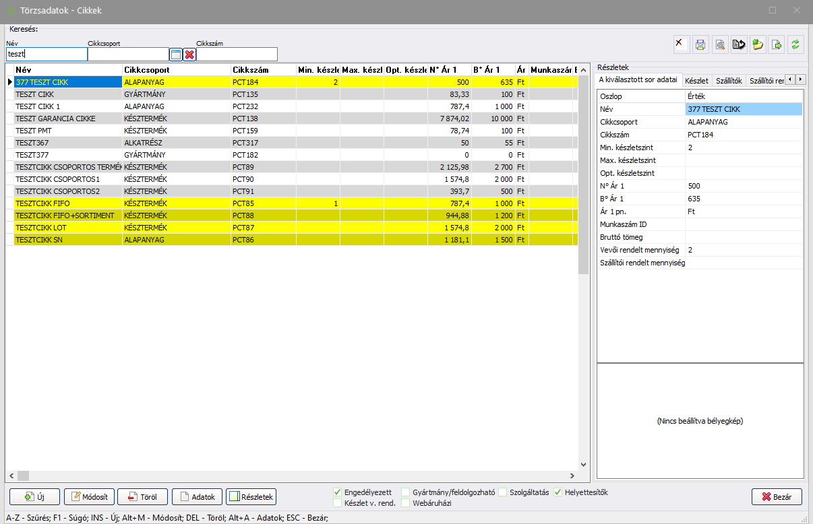Uncheck the Engedélyezett checkbox
This screenshot has width=813, height=524.
click(x=338, y=492)
